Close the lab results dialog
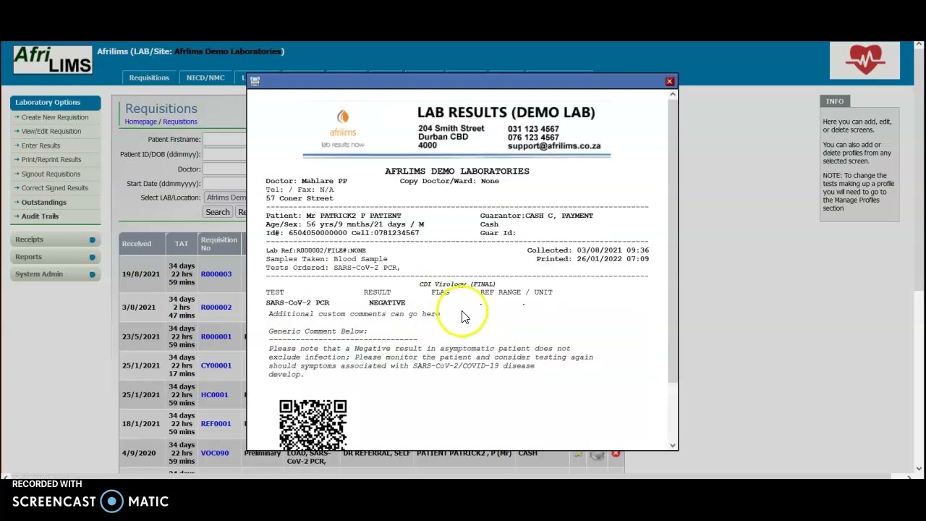The width and height of the screenshot is (926, 521). [669, 81]
